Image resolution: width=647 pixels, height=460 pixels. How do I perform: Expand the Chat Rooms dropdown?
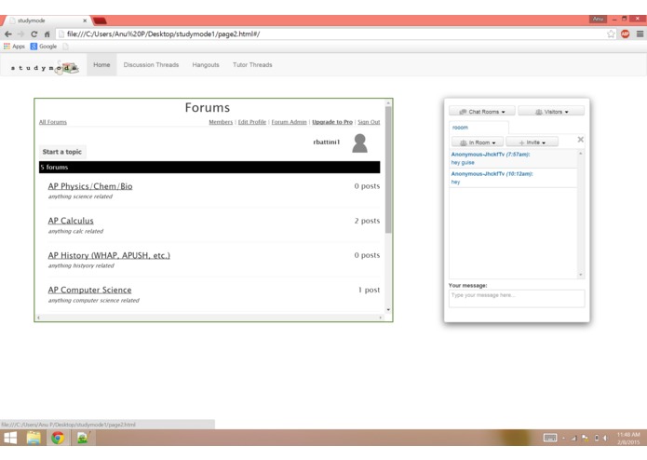coord(482,112)
